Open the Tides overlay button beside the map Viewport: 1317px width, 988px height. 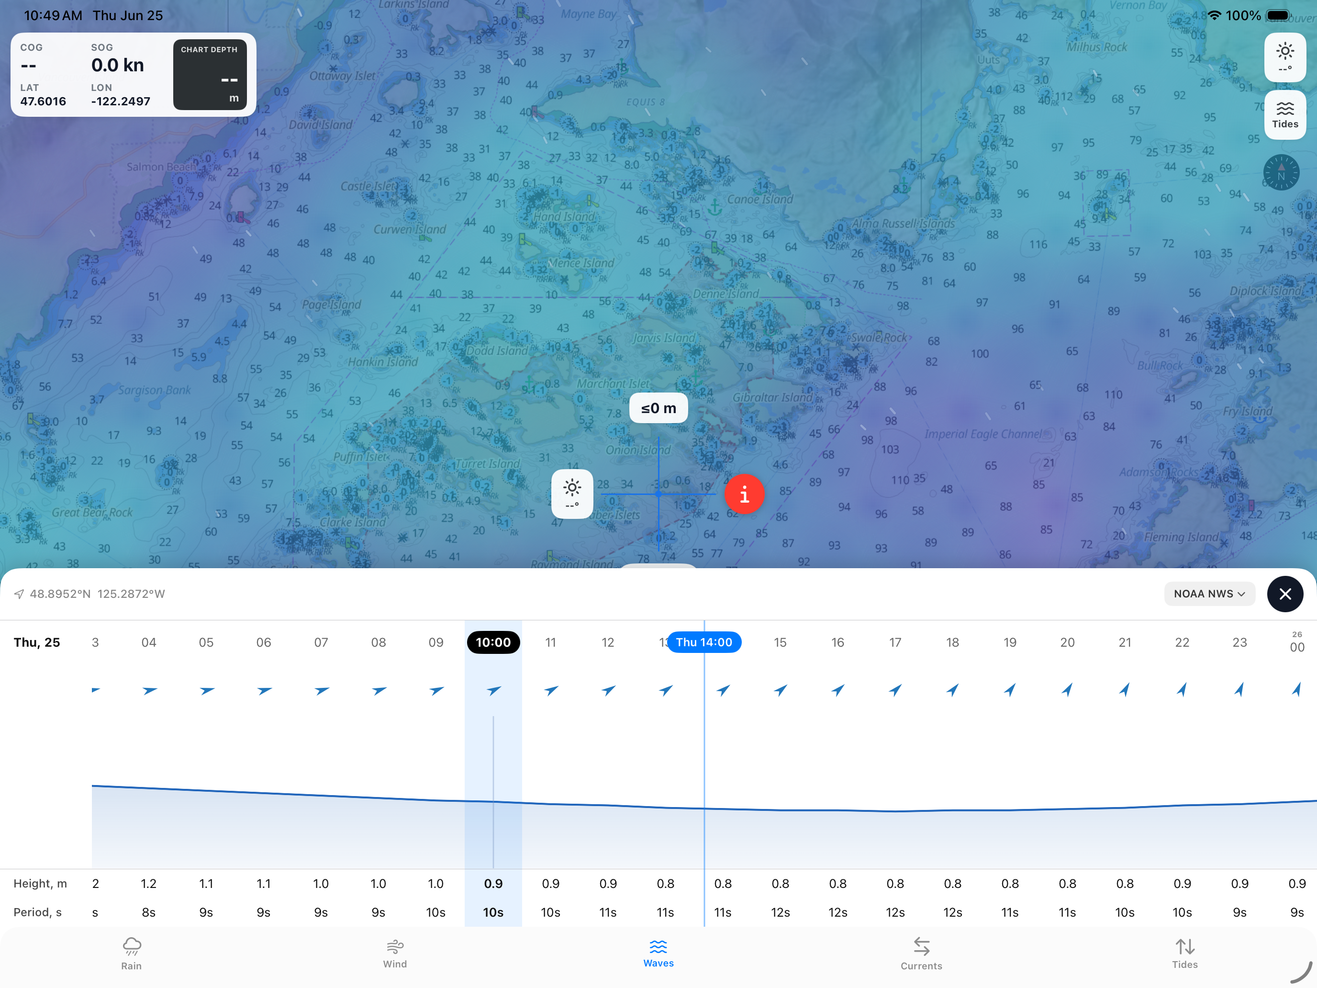click(1285, 115)
